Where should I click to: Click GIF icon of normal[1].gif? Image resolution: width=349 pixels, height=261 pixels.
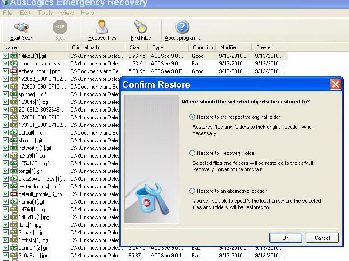click(14, 202)
